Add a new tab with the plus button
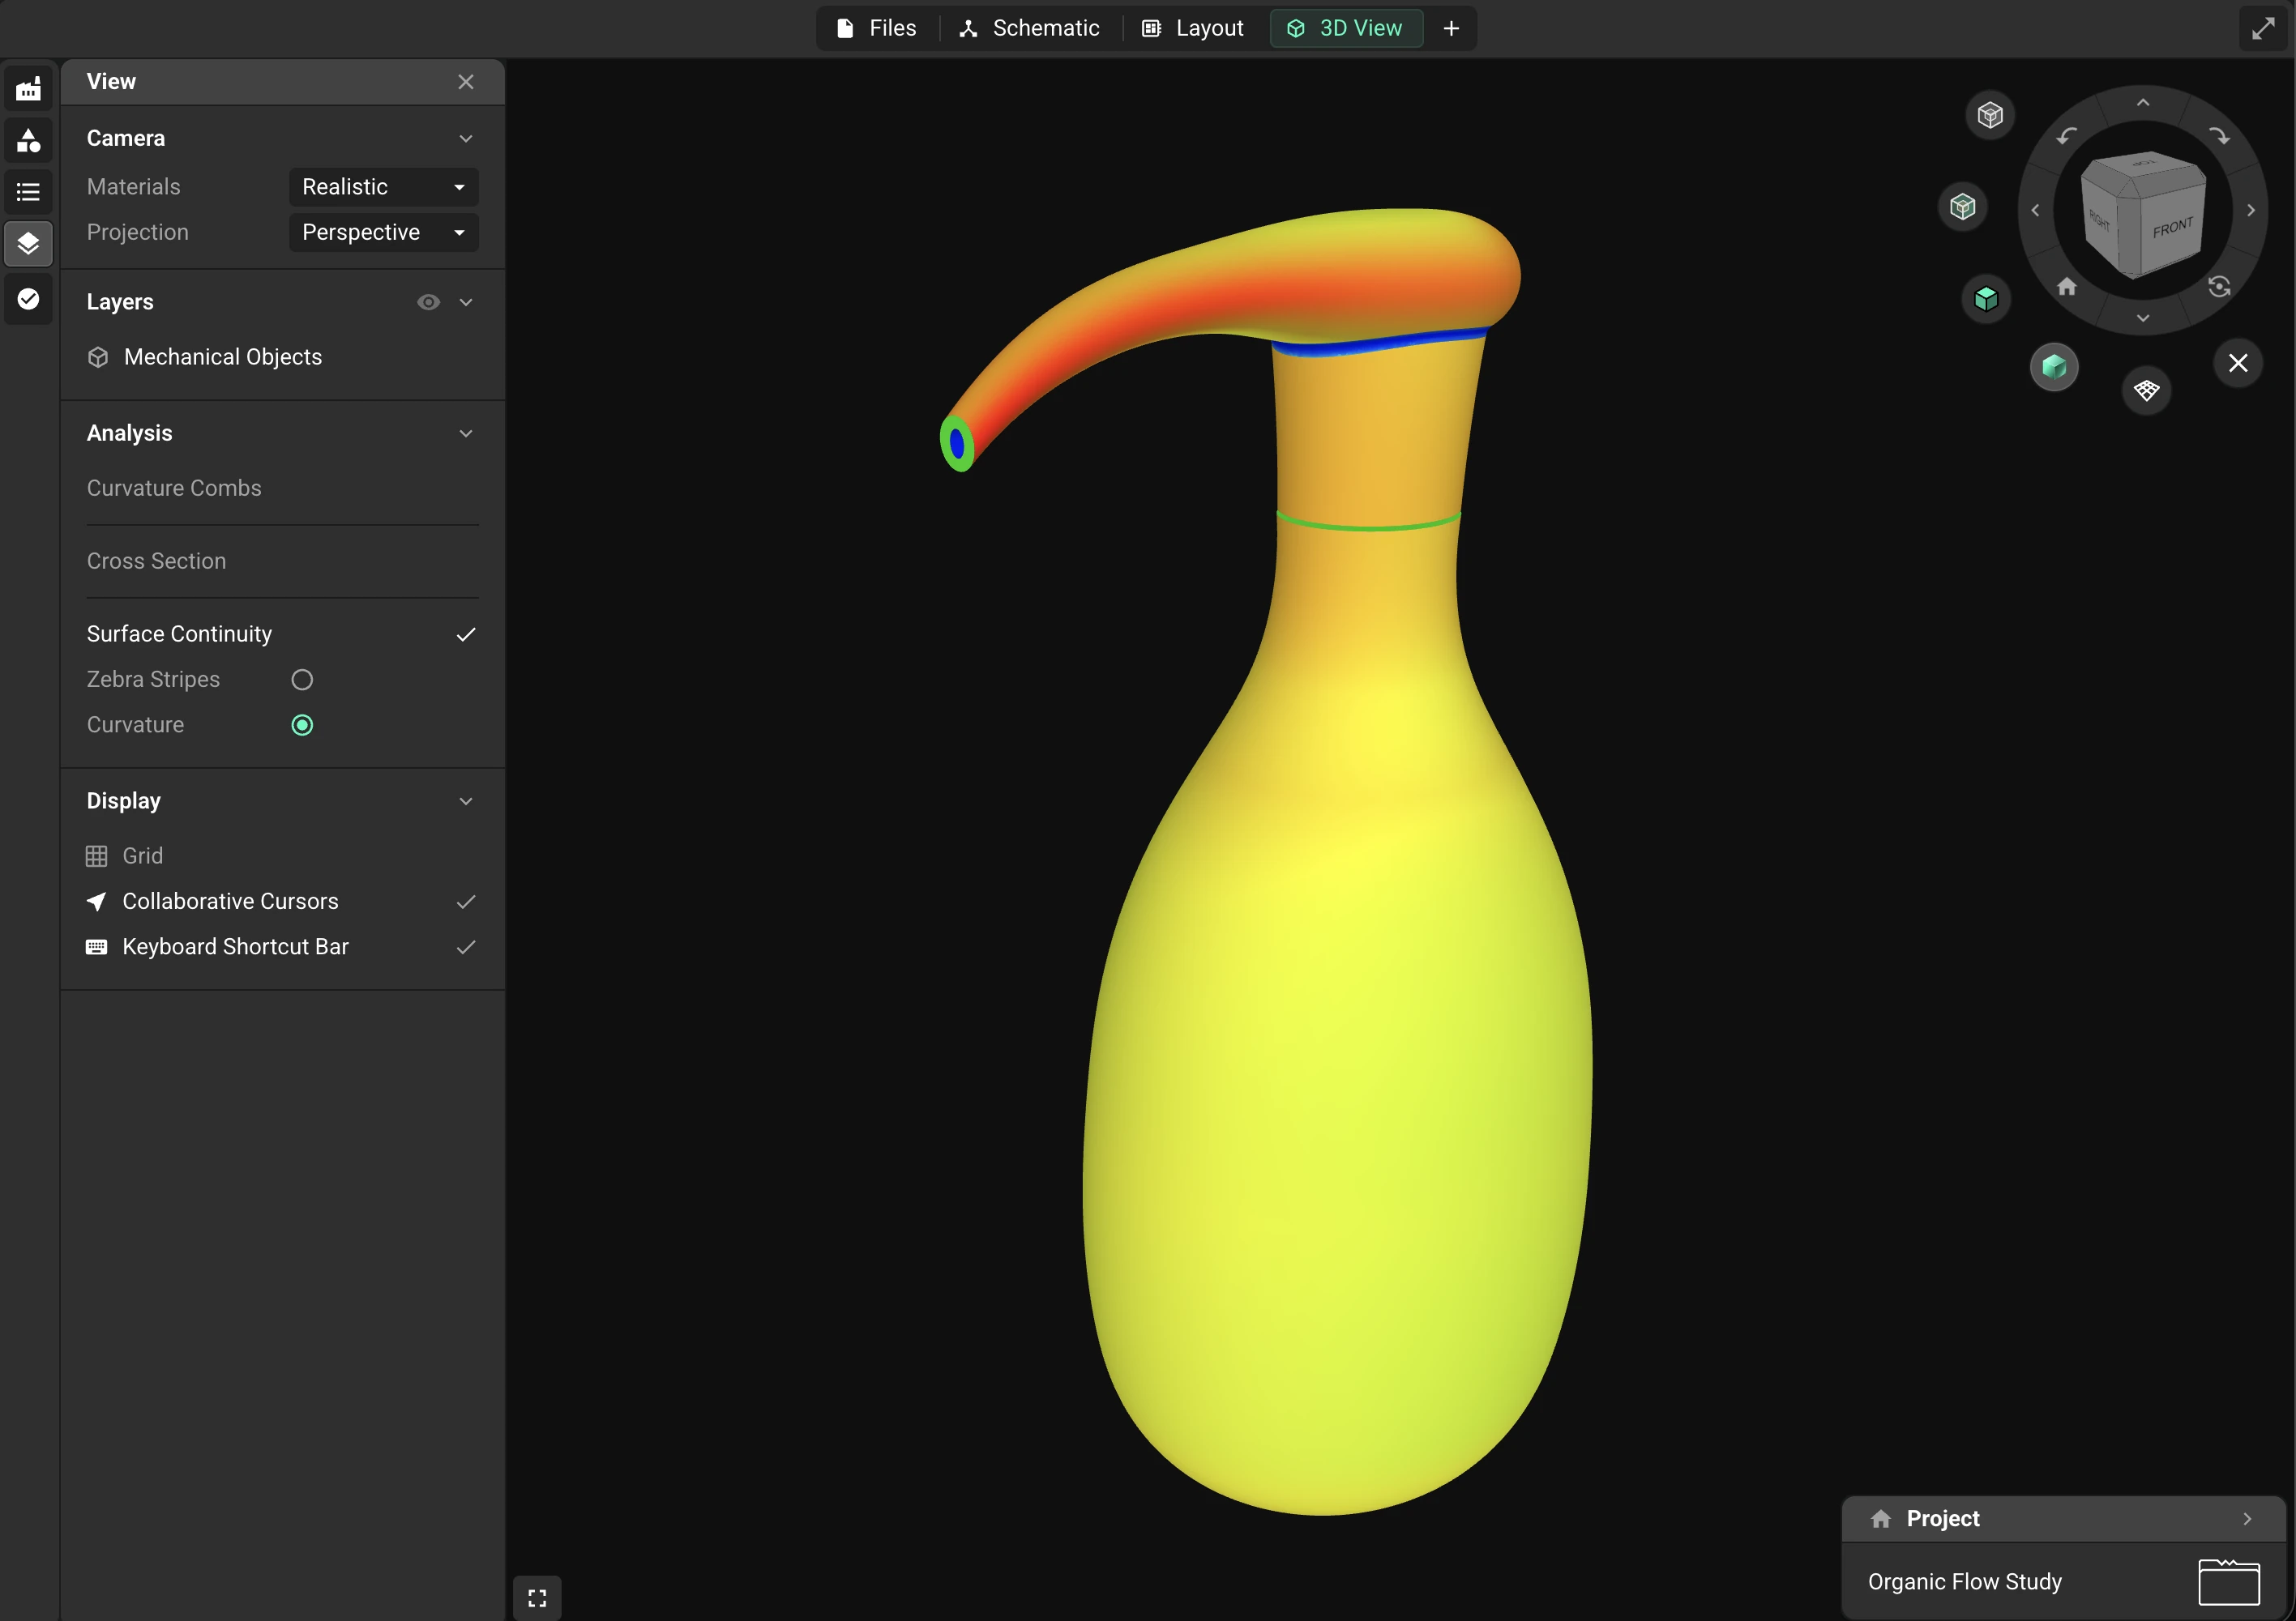This screenshot has height=1621, width=2296. pos(1451,28)
